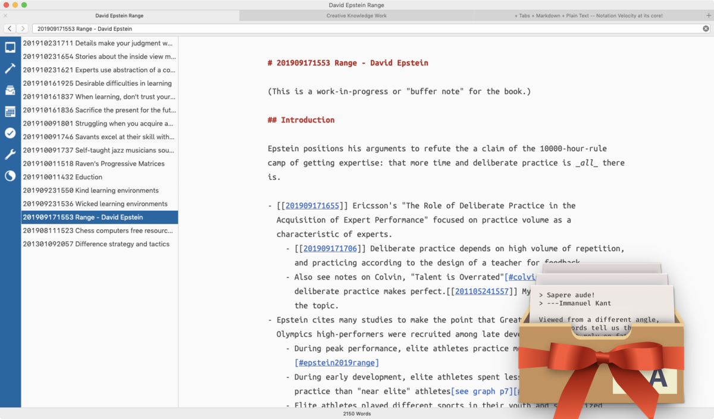Select note 201910231654 Stories about the inside view
The width and height of the screenshot is (714, 419).
point(99,57)
